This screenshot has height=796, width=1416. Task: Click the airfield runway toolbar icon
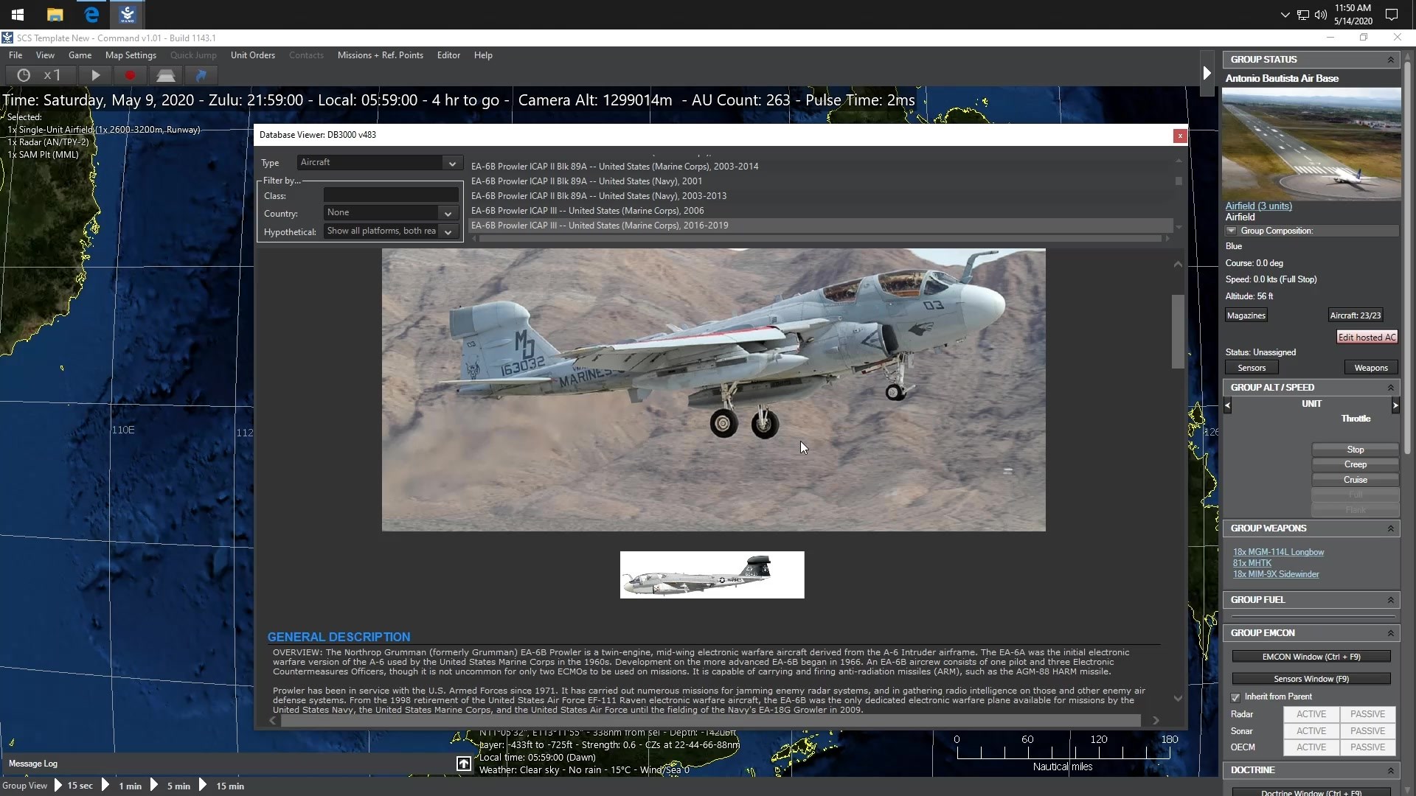click(165, 75)
